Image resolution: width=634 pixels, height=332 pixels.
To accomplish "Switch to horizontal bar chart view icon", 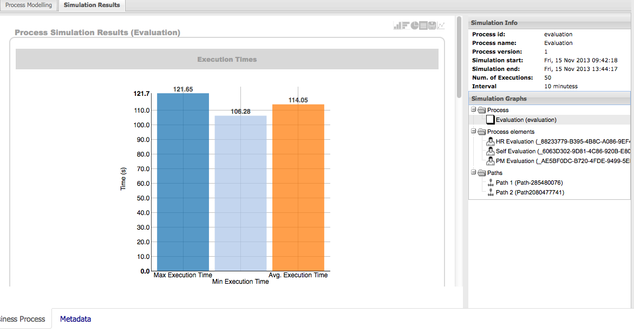I will [x=405, y=25].
